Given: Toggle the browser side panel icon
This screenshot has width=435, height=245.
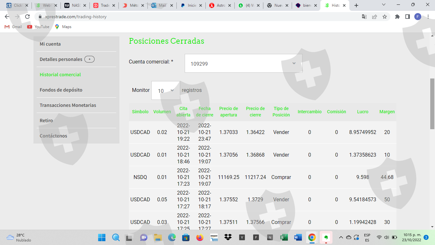Looking at the screenshot, I should click(407, 17).
